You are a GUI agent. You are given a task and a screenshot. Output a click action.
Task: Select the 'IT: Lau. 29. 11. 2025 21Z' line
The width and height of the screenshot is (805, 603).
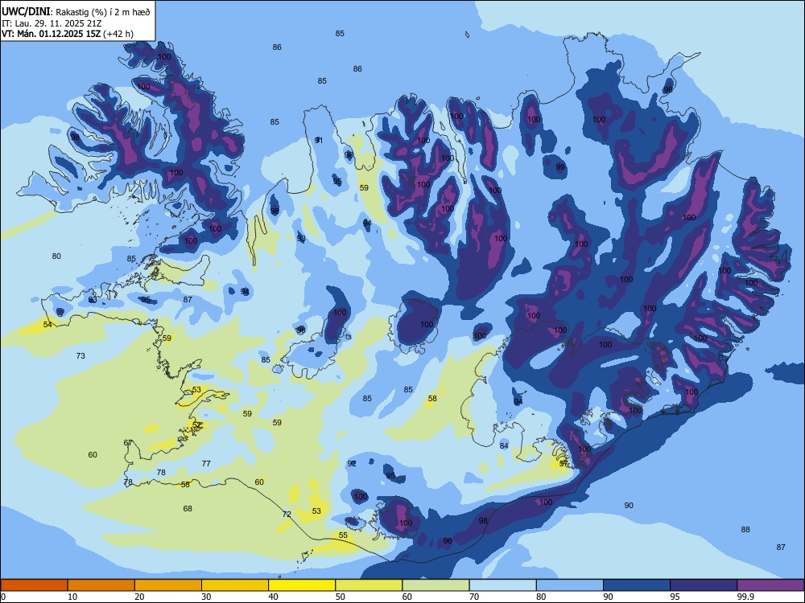click(x=52, y=23)
